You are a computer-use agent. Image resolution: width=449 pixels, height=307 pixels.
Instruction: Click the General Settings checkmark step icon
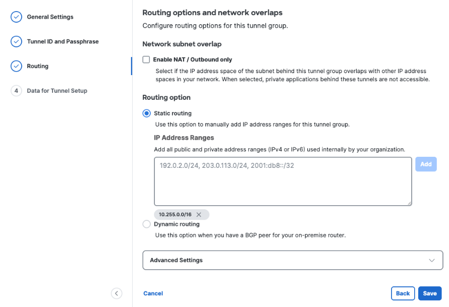click(16, 17)
